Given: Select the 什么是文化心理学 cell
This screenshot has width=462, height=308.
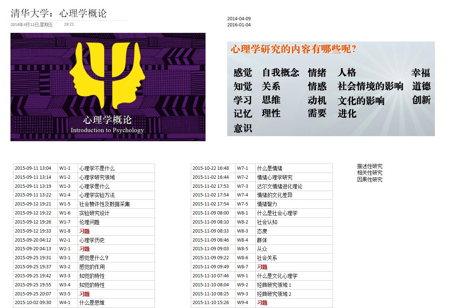Looking at the screenshot, I should pos(277,276).
